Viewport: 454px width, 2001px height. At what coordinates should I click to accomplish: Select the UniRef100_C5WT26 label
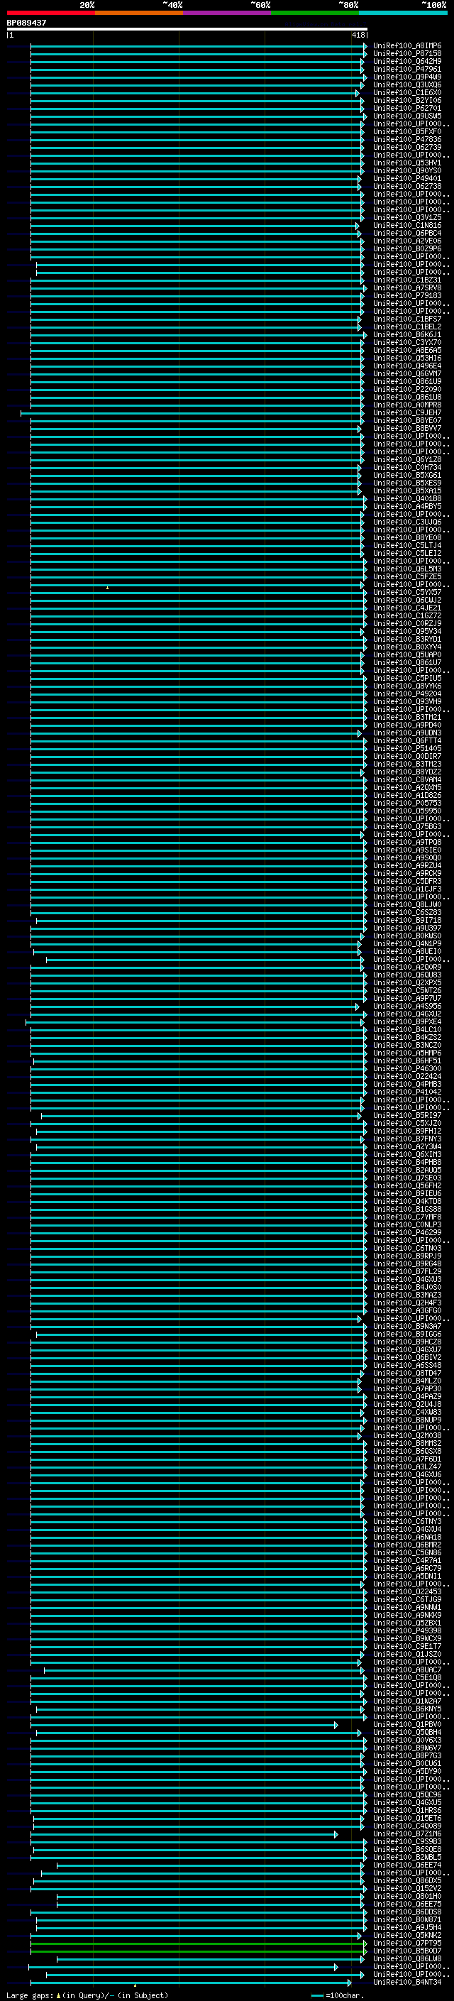(407, 990)
